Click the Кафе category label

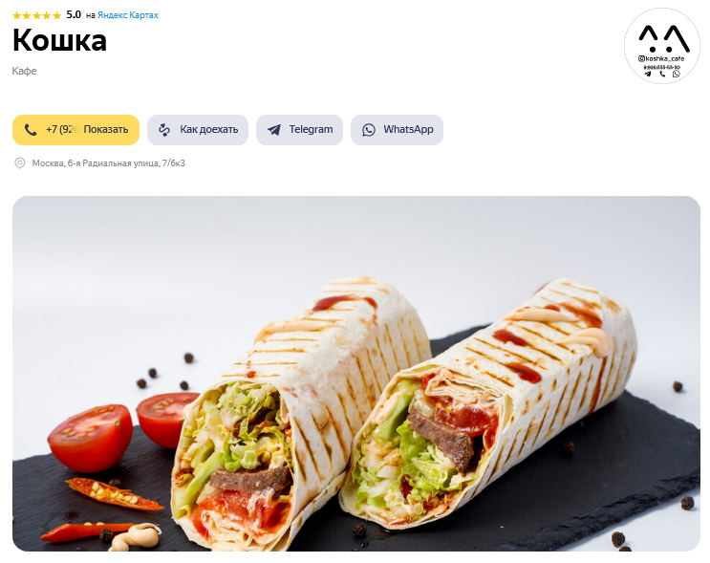(x=24, y=71)
